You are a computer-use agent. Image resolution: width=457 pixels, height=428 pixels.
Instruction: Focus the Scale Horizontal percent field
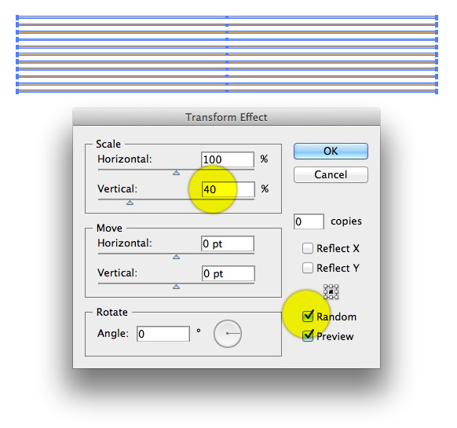228,159
